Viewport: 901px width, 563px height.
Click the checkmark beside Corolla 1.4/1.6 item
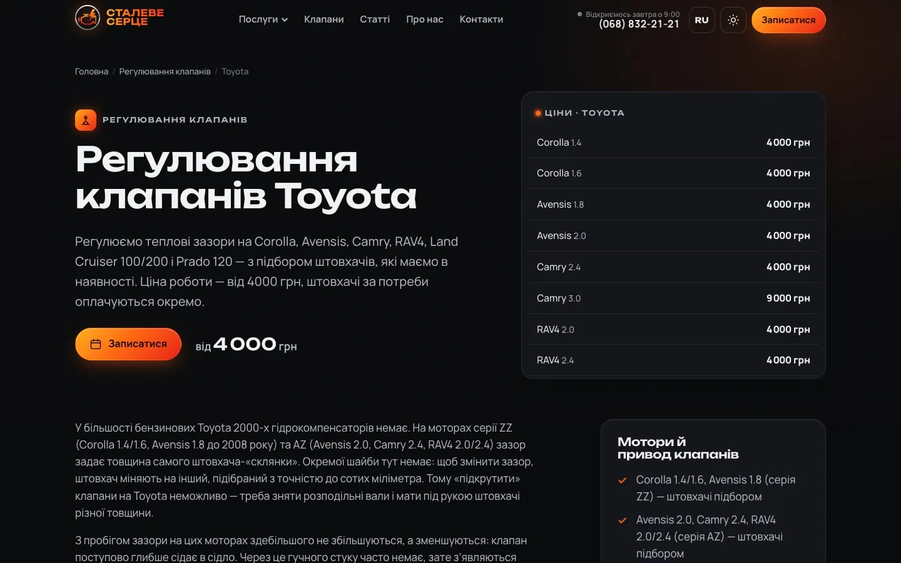(623, 480)
